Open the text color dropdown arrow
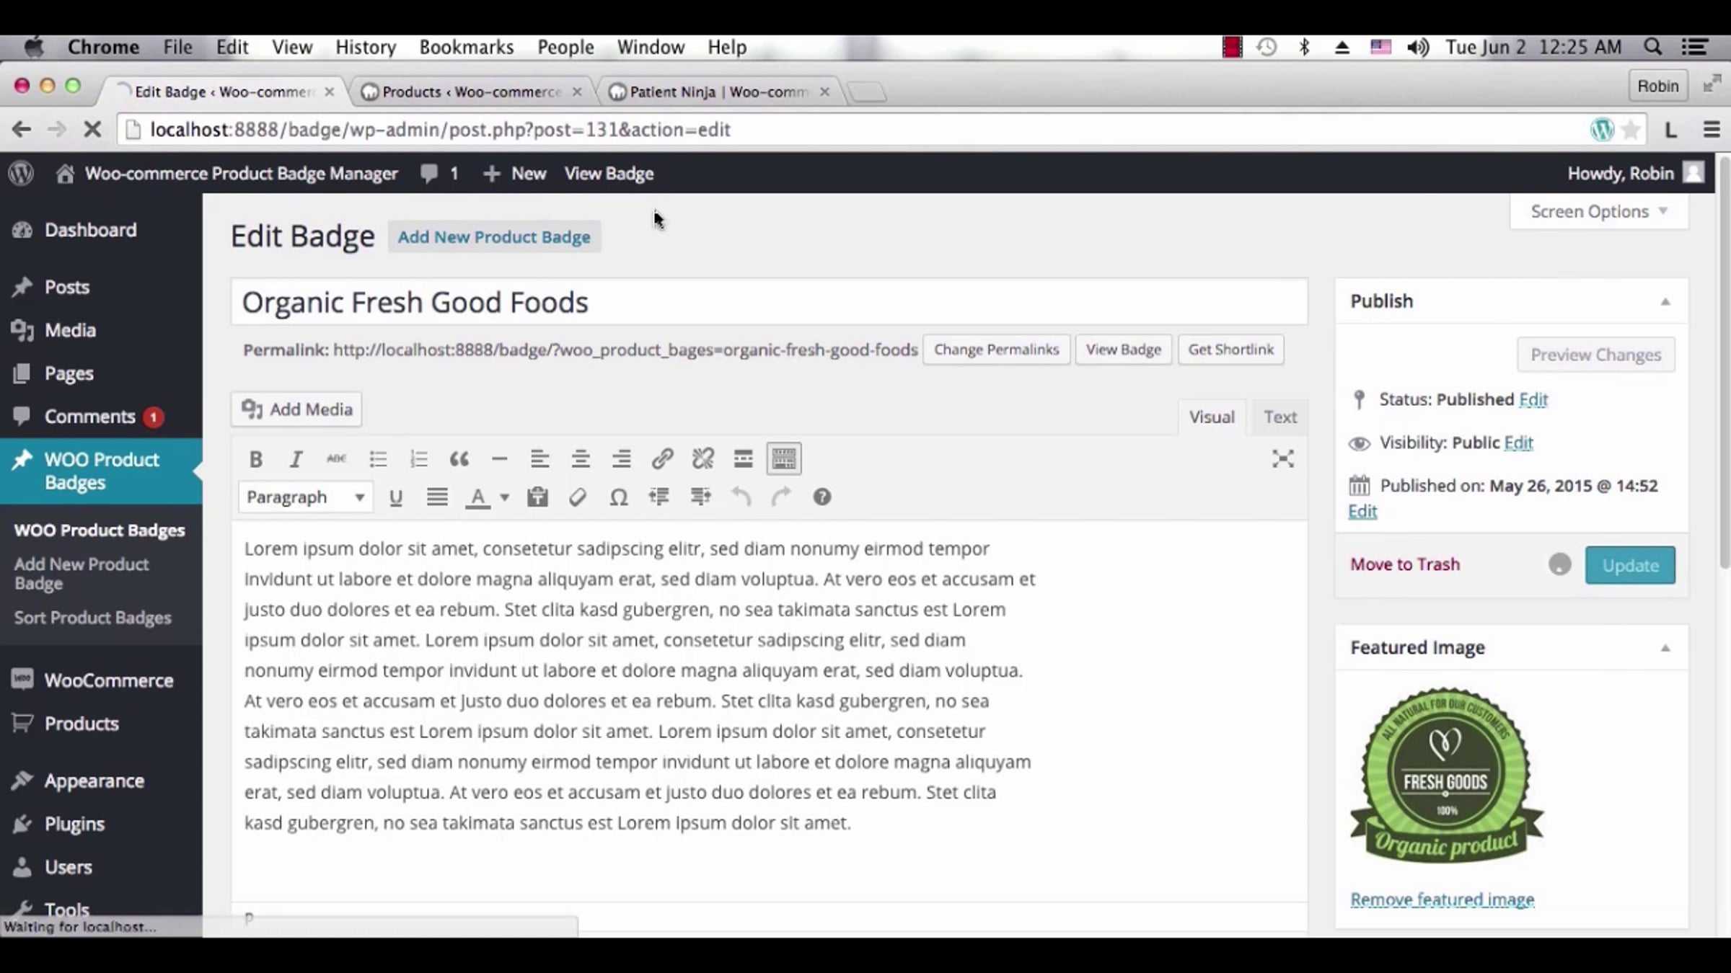Screen dimensions: 1731x973 pos(505,497)
